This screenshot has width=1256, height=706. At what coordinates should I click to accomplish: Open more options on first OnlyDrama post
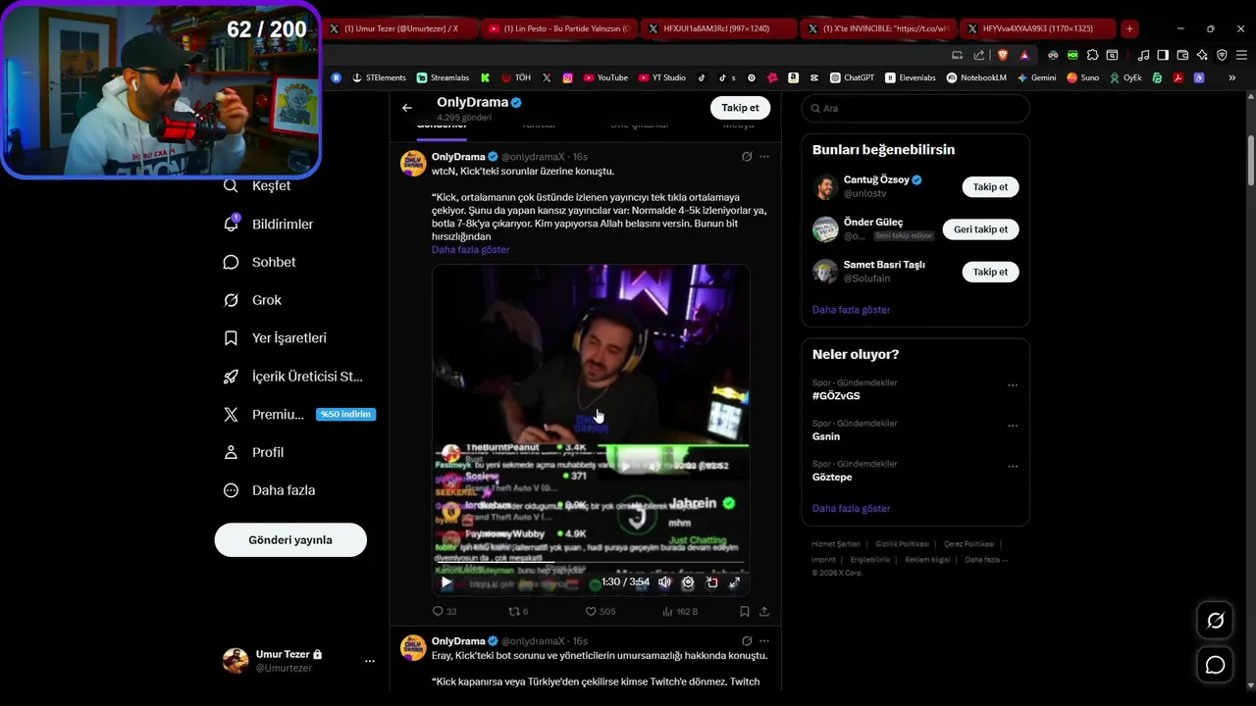click(x=764, y=157)
